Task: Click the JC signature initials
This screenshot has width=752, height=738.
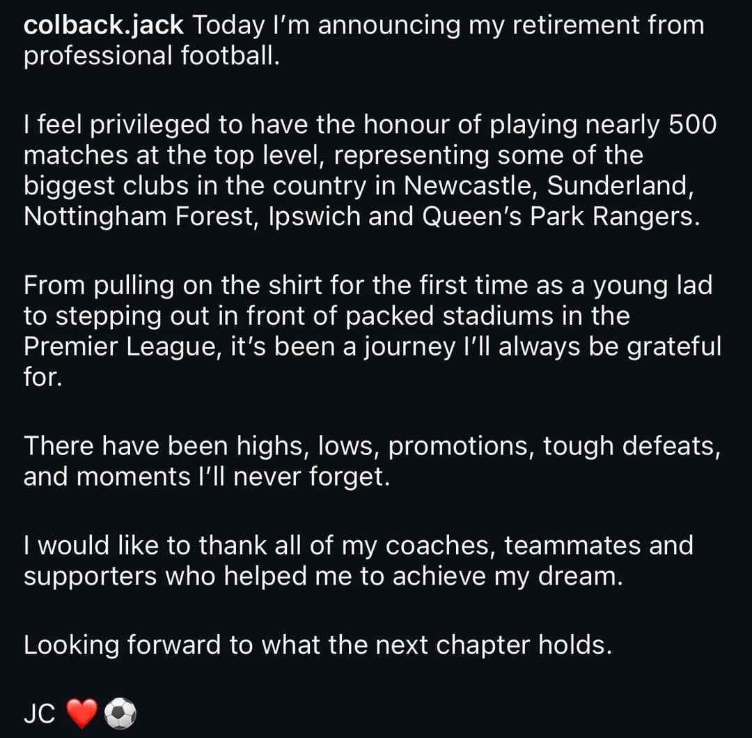Action: click(39, 714)
